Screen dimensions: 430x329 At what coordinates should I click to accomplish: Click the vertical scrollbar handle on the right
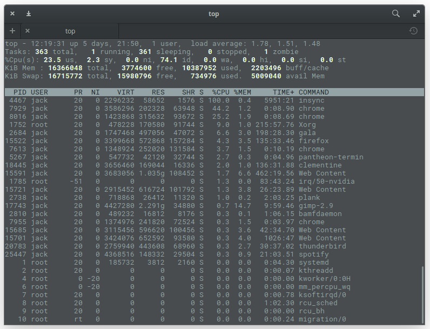tap(422, 293)
